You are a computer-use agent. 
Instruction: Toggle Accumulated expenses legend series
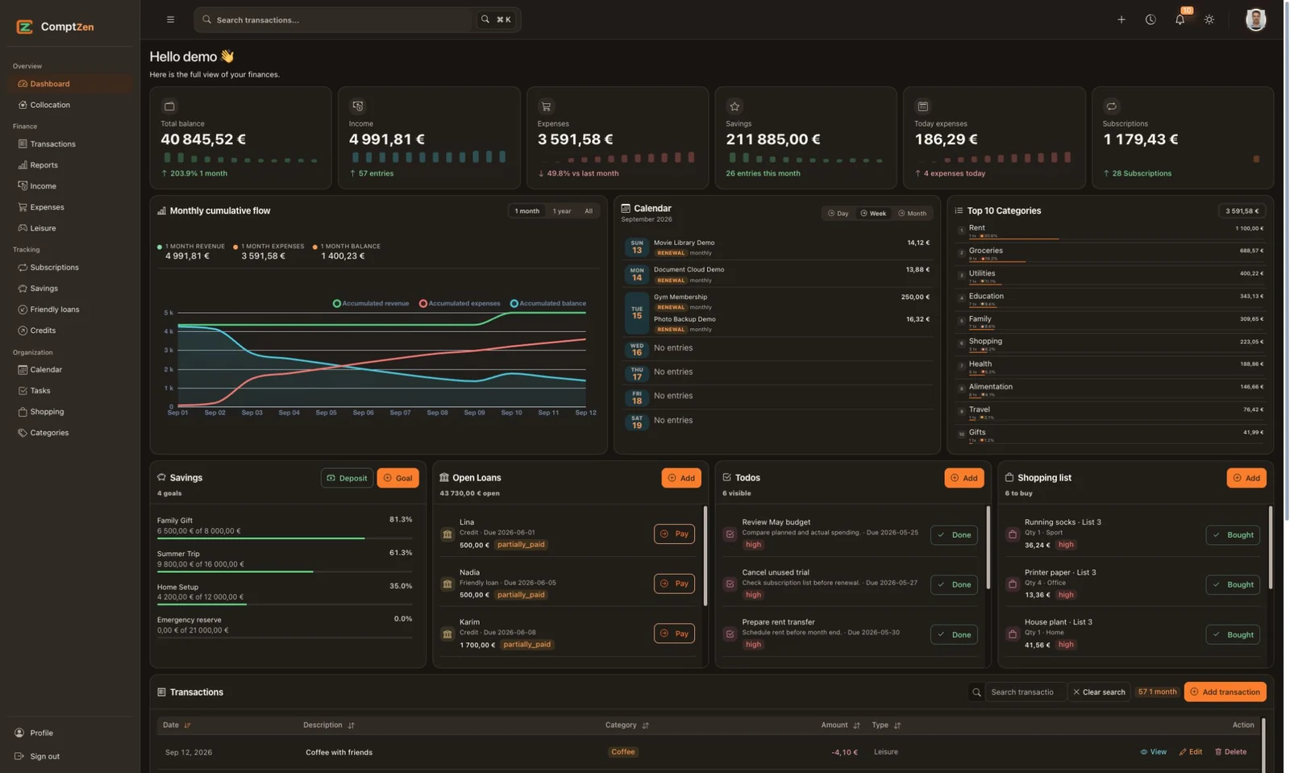[x=460, y=304]
